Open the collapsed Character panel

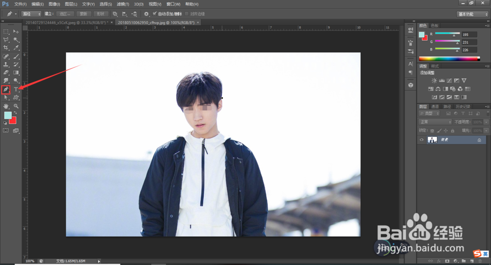click(x=410, y=64)
